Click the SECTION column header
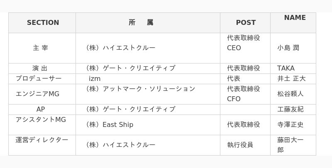 click(x=43, y=23)
